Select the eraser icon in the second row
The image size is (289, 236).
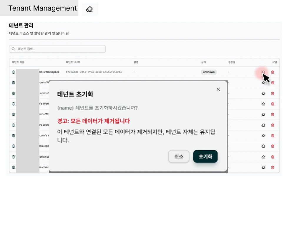click(x=263, y=82)
